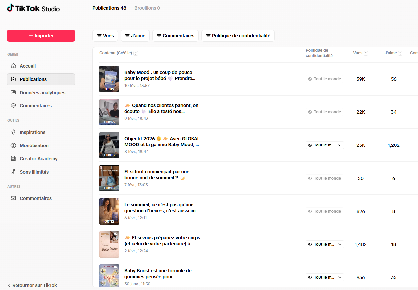Open the thumbnail of the Baby Mood video dated 10 févr.

[x=109, y=79]
